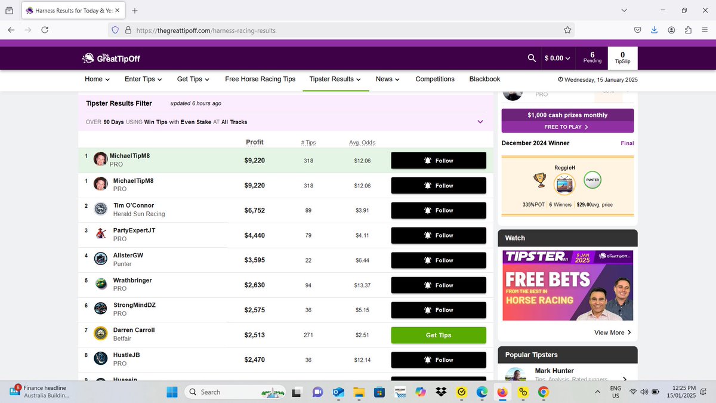Open the News dropdown menu
Viewport: 716px width, 403px height.
pyautogui.click(x=388, y=79)
